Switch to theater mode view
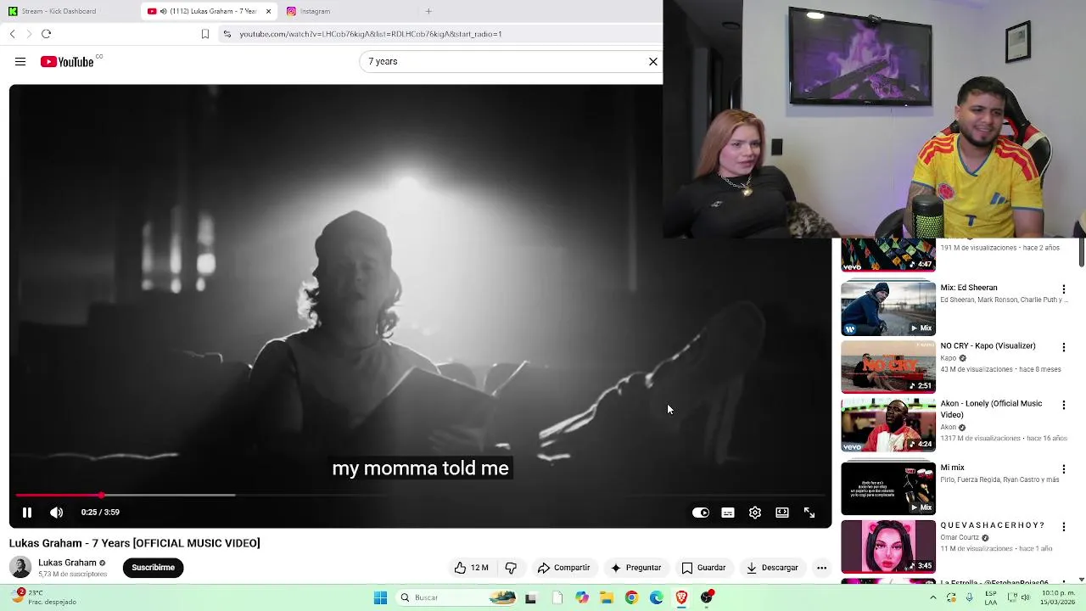 pos(782,513)
